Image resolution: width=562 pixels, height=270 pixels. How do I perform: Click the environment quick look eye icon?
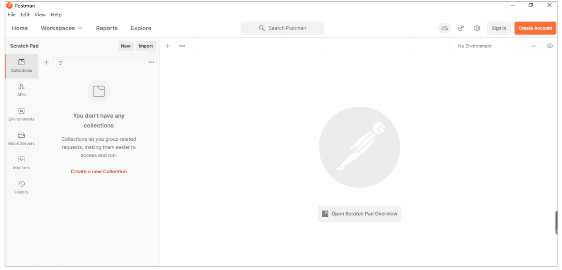click(x=550, y=46)
